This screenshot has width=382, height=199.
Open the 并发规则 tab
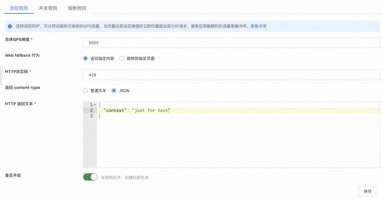coord(48,8)
